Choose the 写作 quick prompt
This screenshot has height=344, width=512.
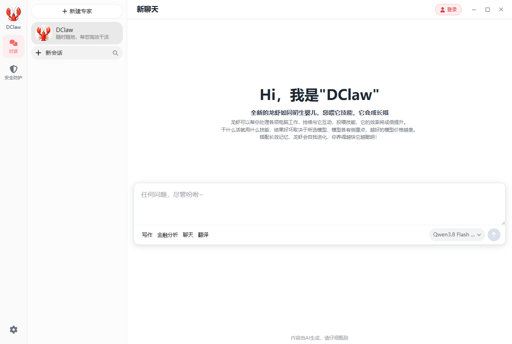(147, 235)
